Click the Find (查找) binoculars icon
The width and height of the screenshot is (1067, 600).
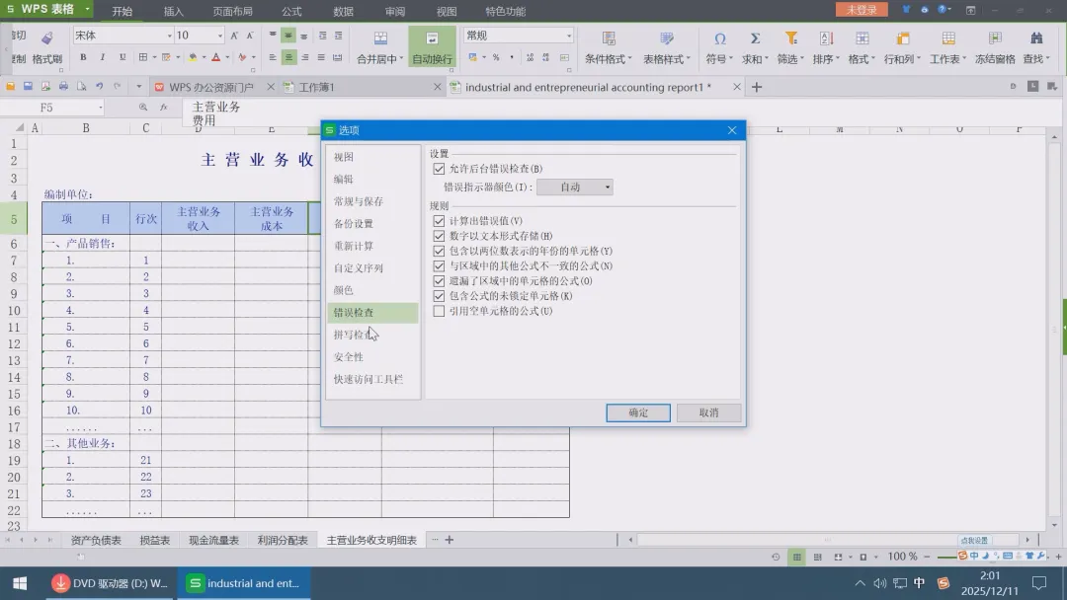1036,39
